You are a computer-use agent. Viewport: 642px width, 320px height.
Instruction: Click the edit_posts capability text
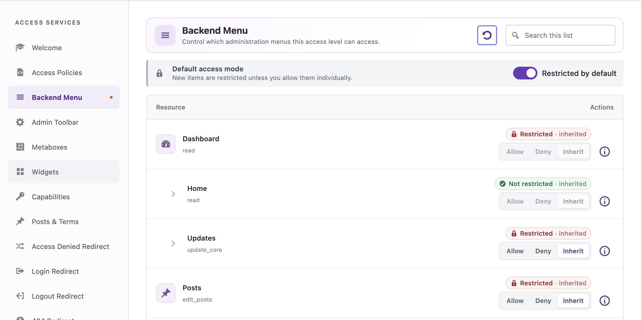click(197, 299)
